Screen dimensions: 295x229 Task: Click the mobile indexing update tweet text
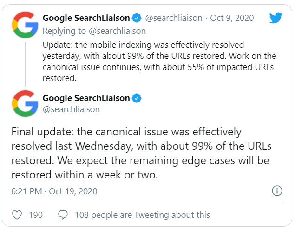coord(159,61)
